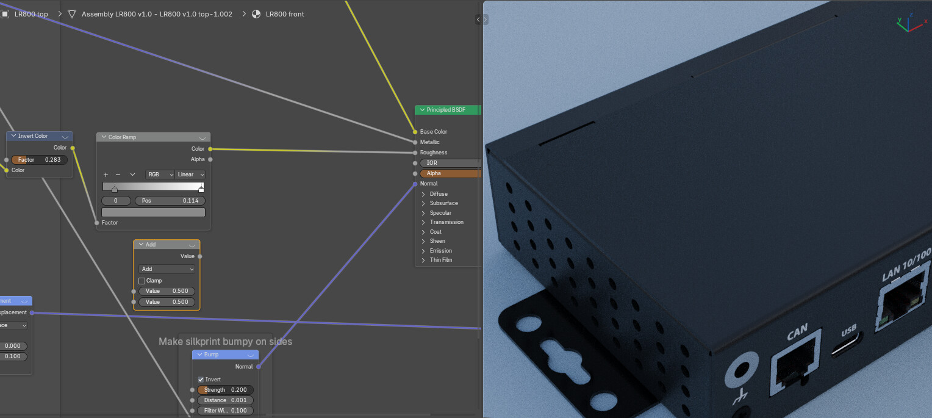The width and height of the screenshot is (932, 418).
Task: Expand the Sheen panel
Action: tap(423, 241)
